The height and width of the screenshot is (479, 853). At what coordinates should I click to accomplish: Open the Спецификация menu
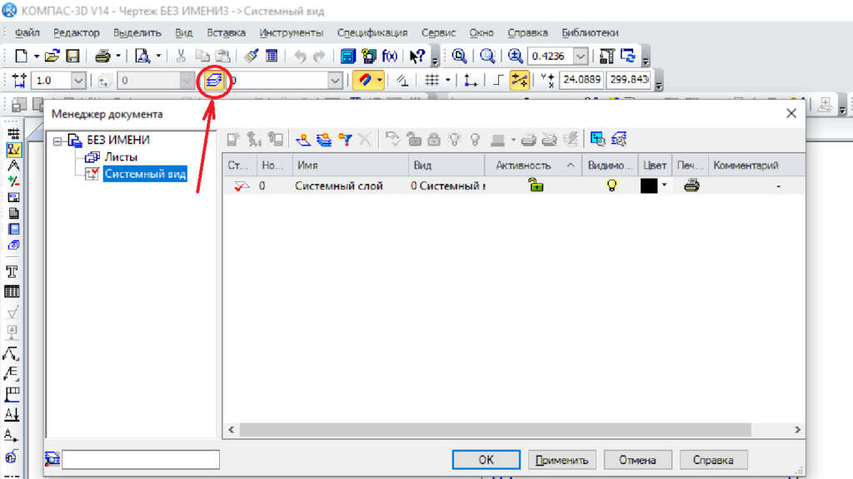[x=372, y=32]
